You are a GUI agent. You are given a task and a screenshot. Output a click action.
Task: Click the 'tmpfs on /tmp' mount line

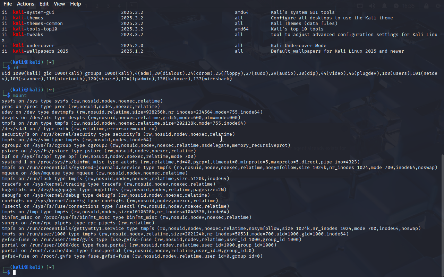coord(116,212)
